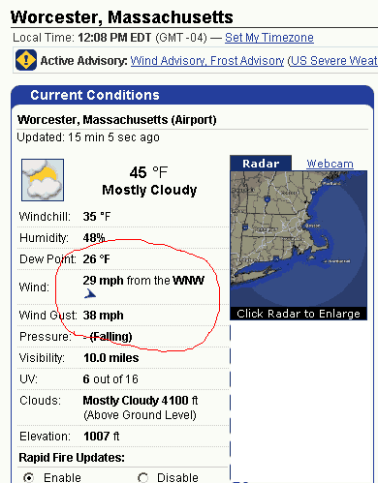The image size is (378, 483).
Task: Click the Worcester, Massachusetts (Airport) station name
Action: (116, 120)
